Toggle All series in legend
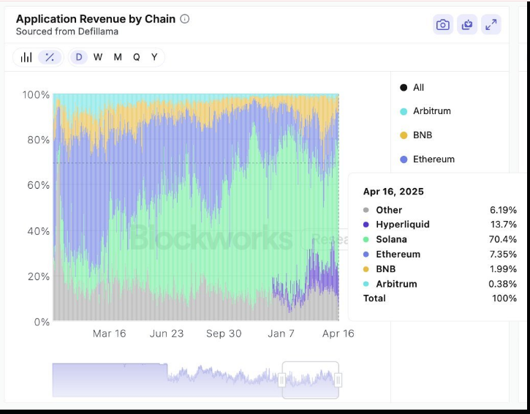Image resolution: width=530 pixels, height=414 pixels. pos(412,88)
